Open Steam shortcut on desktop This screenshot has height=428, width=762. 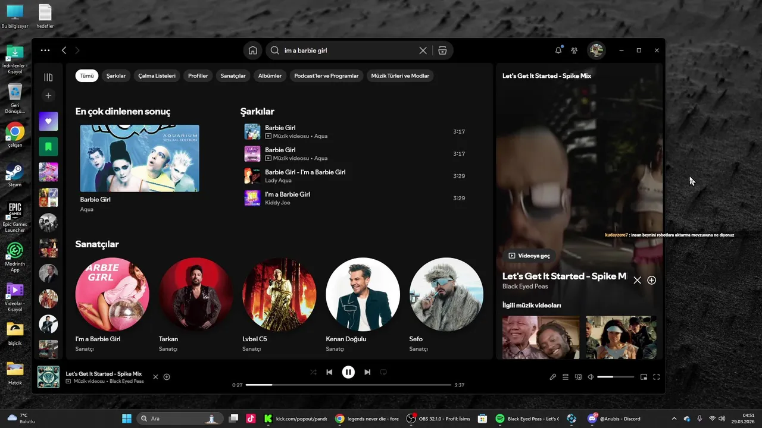point(15,175)
